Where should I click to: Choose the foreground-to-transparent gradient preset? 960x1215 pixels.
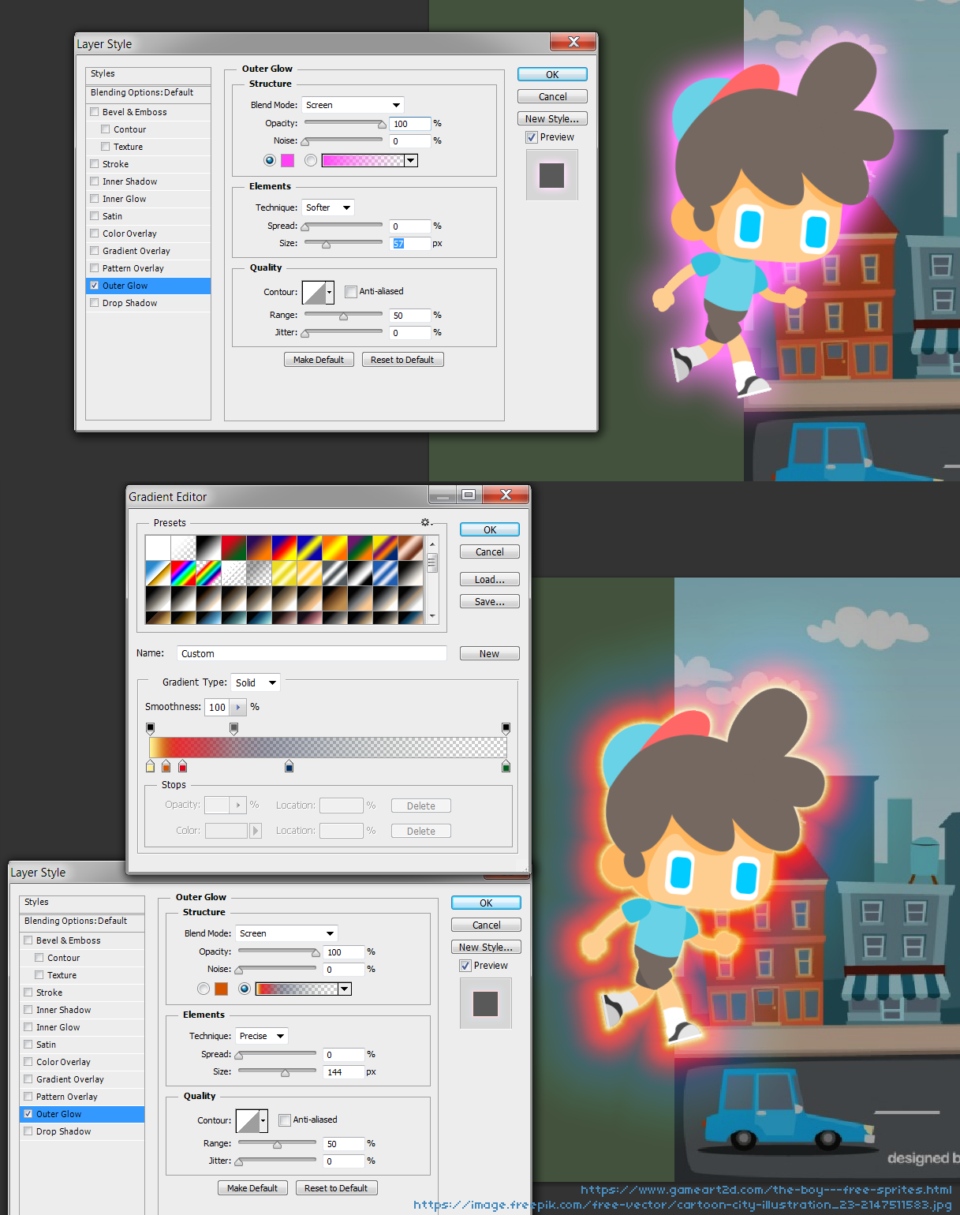(x=184, y=548)
